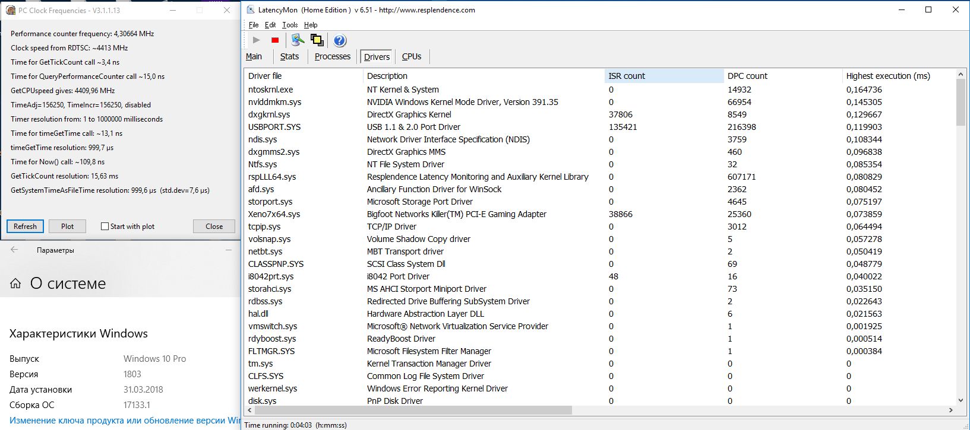Switch to the CPUs tab
The width and height of the screenshot is (970, 430).
412,56
